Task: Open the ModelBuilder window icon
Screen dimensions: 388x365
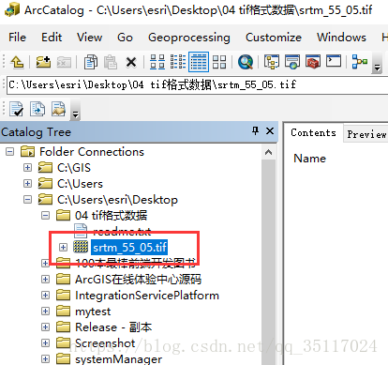Action: (x=360, y=62)
